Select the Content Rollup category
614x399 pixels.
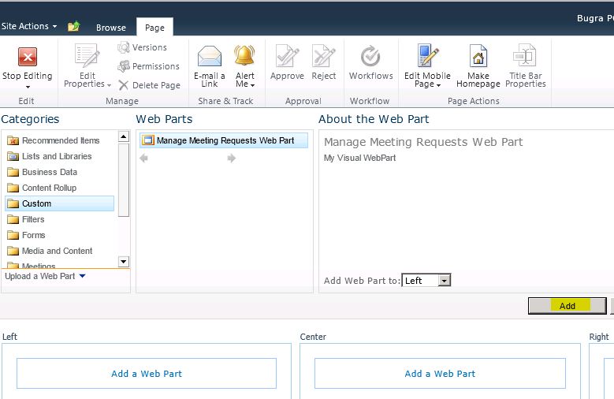tap(49, 188)
